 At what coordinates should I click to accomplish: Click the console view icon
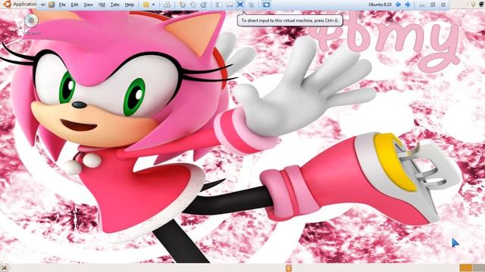pos(266,5)
